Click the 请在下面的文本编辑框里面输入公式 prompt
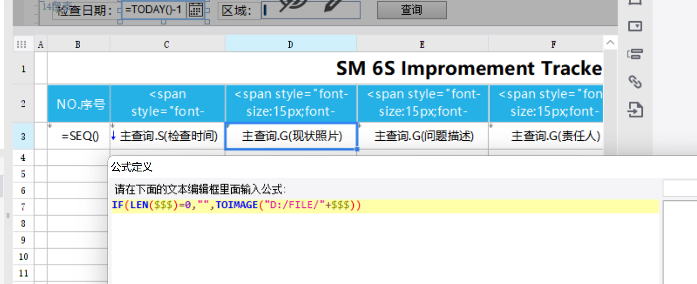This screenshot has height=284, width=697. coord(200,189)
